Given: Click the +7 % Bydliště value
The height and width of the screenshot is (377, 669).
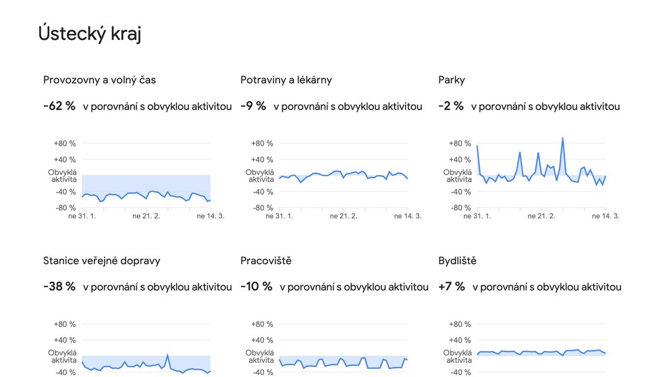Looking at the screenshot, I should click(x=452, y=286).
